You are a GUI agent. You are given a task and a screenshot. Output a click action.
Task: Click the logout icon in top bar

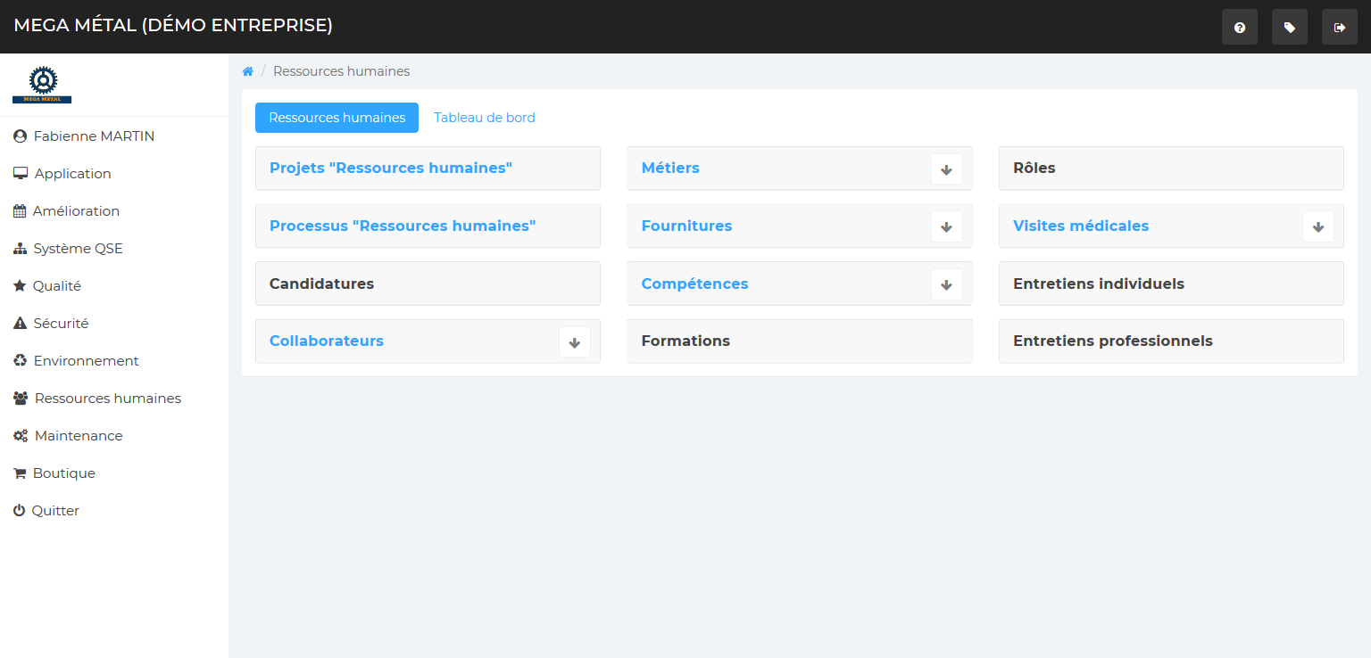click(x=1339, y=28)
